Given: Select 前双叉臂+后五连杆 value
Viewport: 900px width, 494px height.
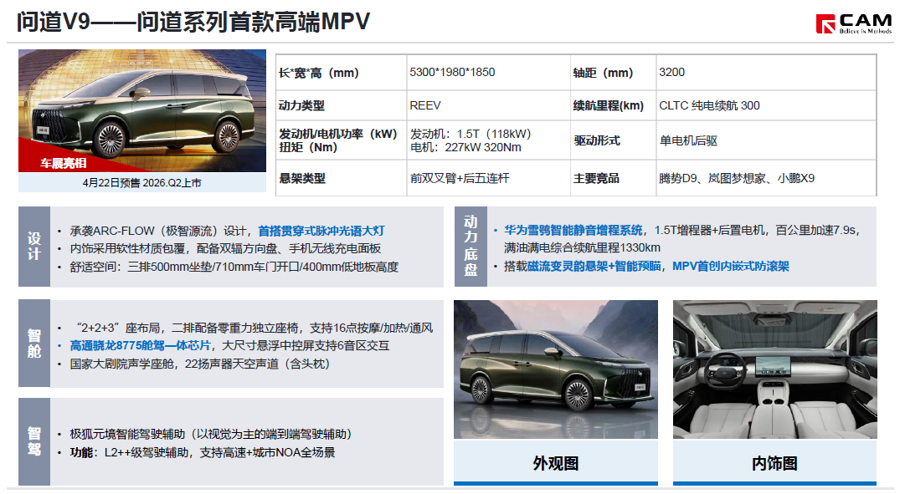Looking at the screenshot, I should point(460,178).
